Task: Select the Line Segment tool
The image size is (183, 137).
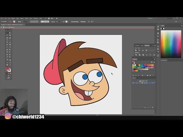Action: click(10, 40)
